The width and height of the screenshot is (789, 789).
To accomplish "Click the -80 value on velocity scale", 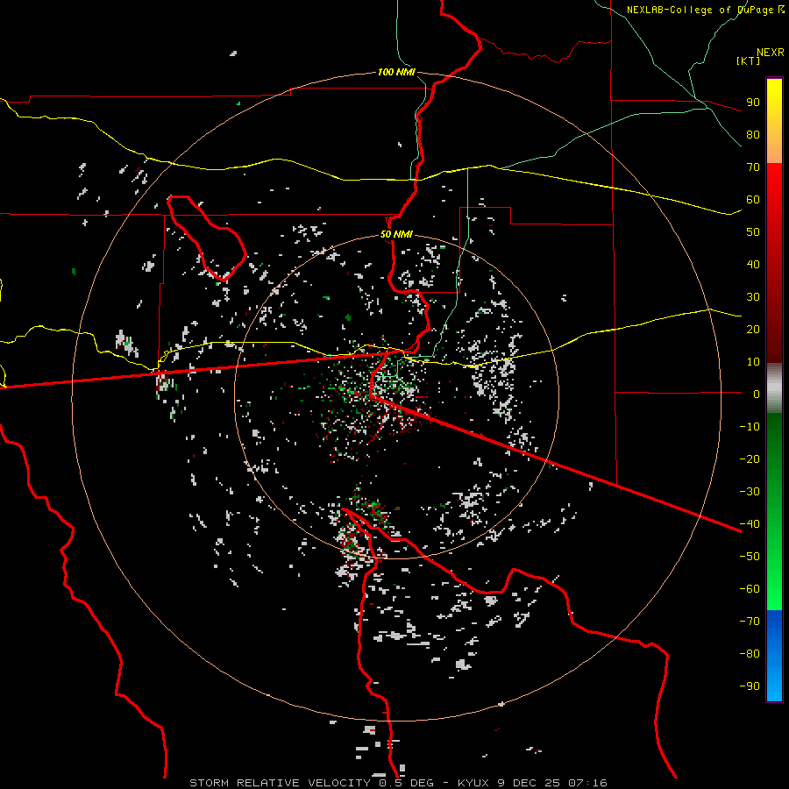I will click(750, 654).
